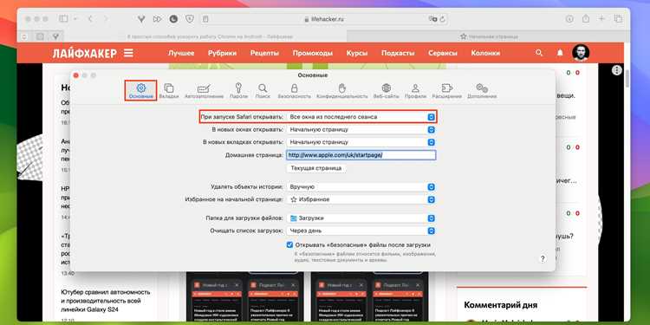650x325 pixels.
Task: Click the Домашняя страница URL field
Action: click(x=361, y=155)
